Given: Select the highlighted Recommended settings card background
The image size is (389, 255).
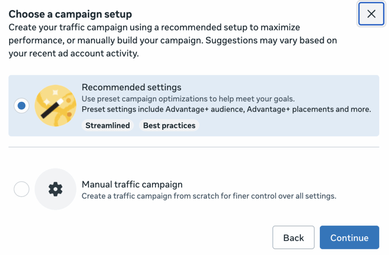Looking at the screenshot, I should pyautogui.click(x=194, y=105).
